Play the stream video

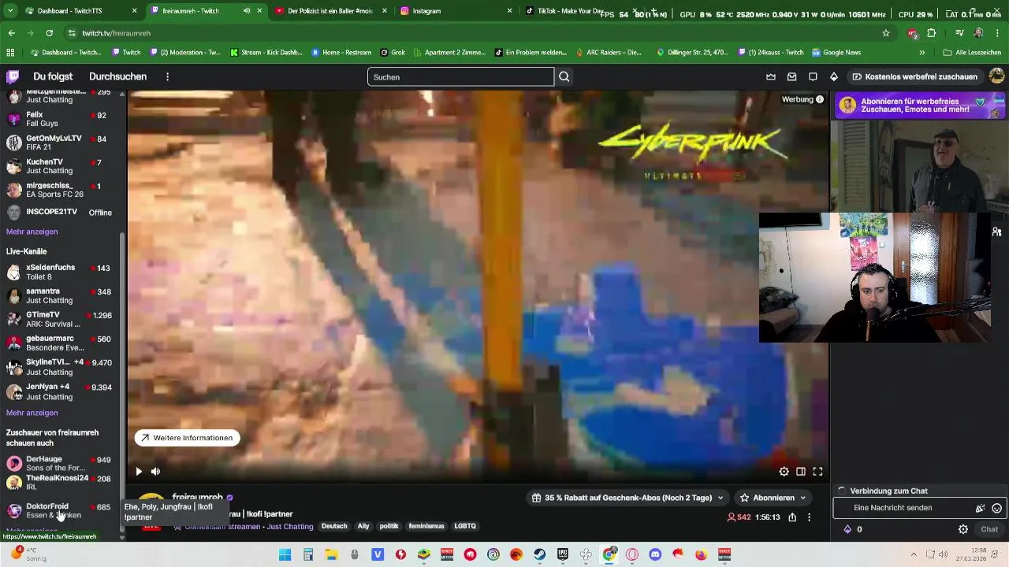(x=139, y=472)
